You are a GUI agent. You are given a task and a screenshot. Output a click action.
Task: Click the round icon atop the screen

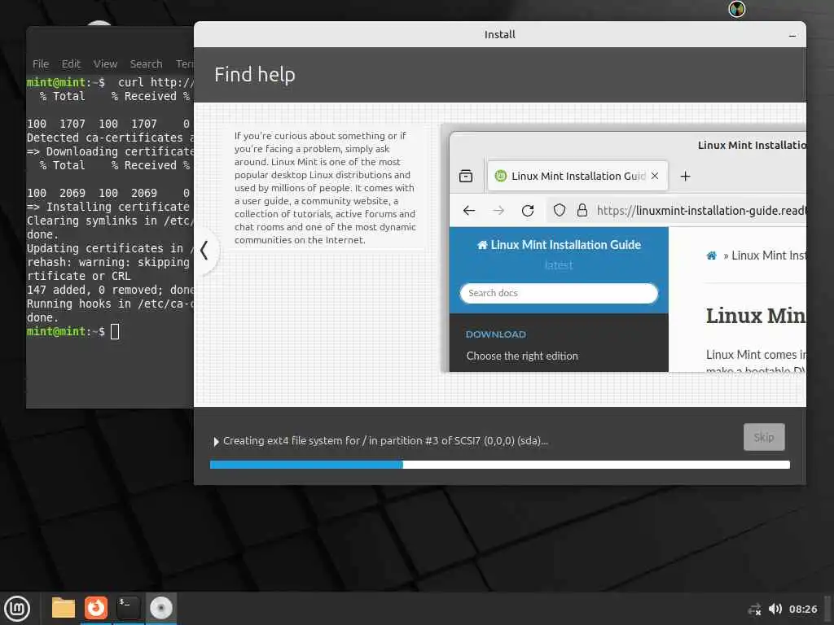[x=736, y=9]
